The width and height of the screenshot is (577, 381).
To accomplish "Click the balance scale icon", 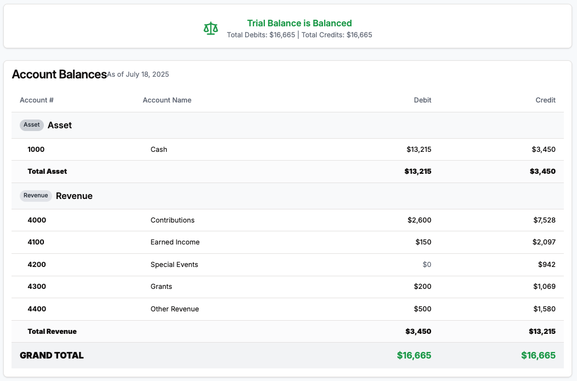I will (211, 29).
